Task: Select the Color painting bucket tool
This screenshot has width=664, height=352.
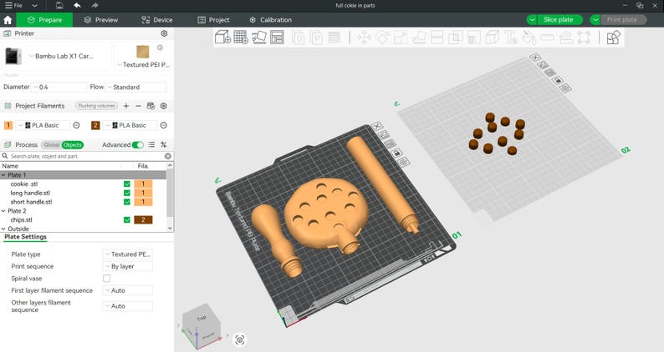Action: [x=529, y=38]
